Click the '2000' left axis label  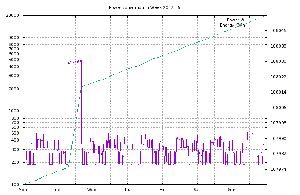[14, 89]
